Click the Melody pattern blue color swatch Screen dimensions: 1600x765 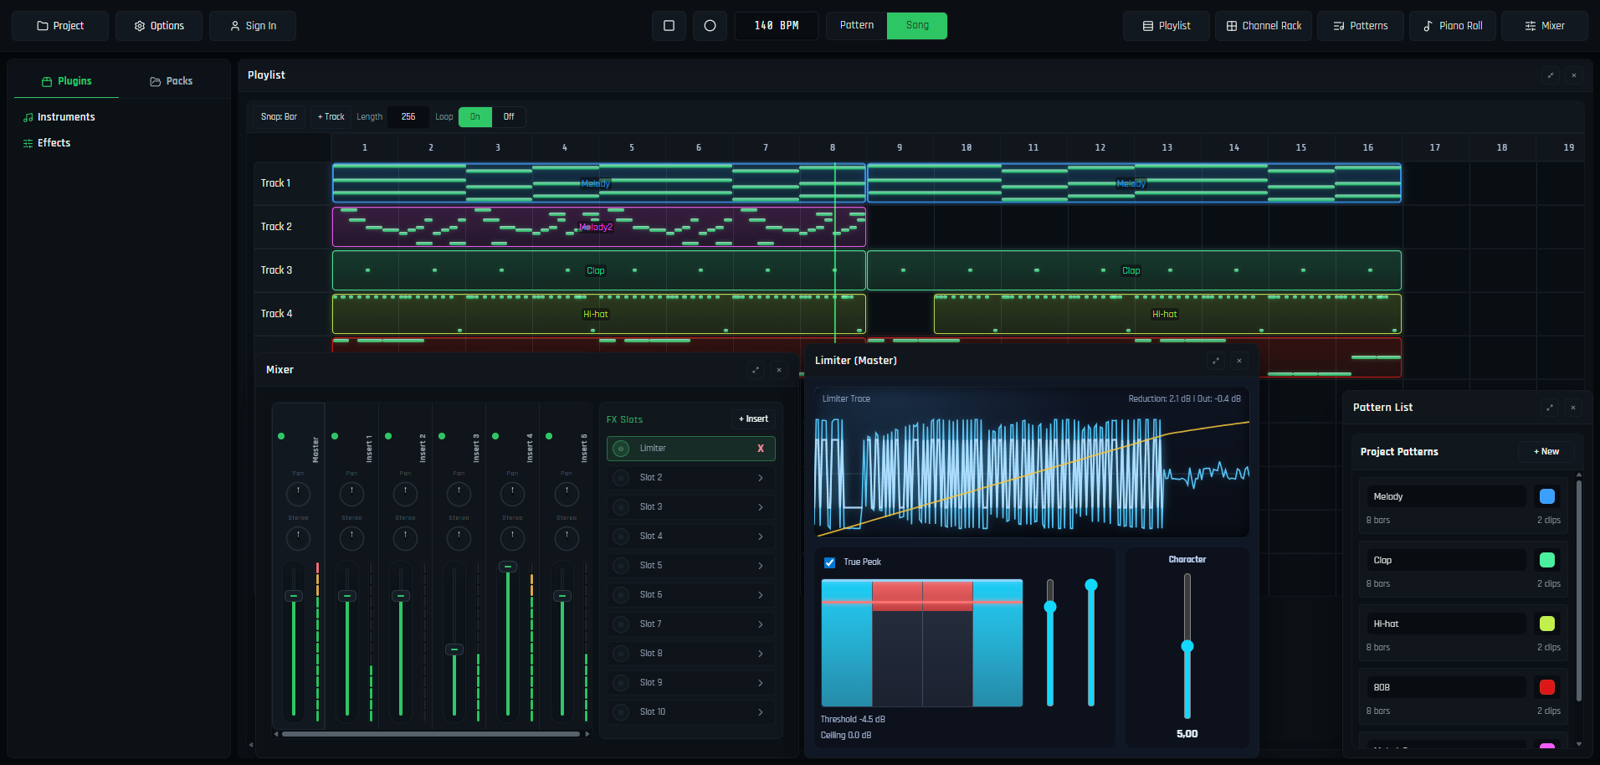point(1547,496)
